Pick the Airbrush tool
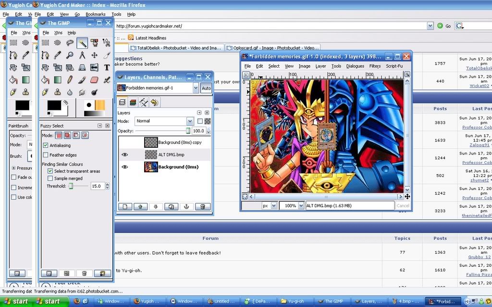This screenshot has height=307, width=492. point(107,80)
